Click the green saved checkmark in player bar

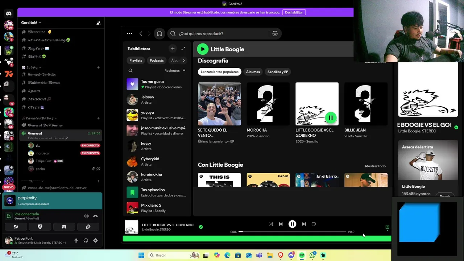[201, 227]
